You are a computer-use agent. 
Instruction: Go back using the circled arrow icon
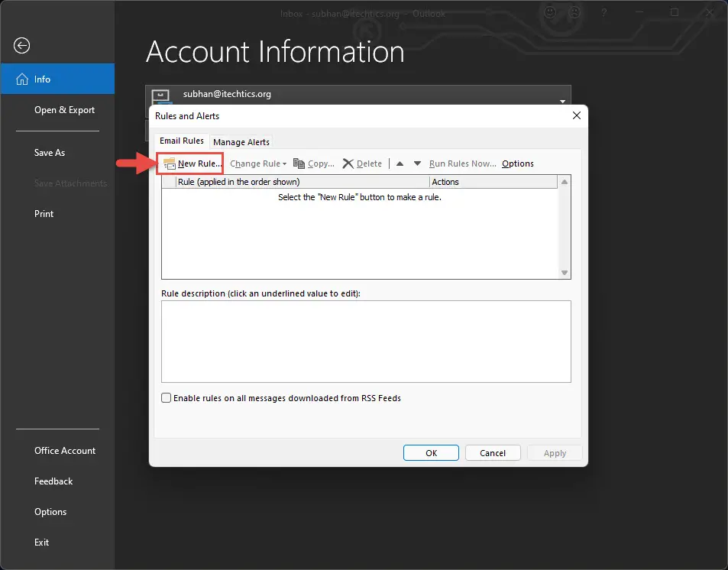click(x=22, y=46)
